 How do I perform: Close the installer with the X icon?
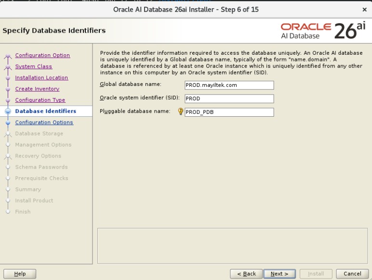pos(364,10)
